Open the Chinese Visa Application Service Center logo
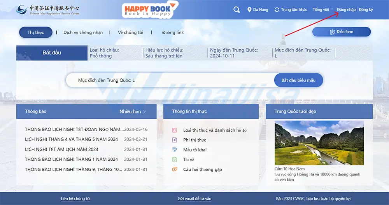This screenshot has width=389, height=205. click(x=47, y=10)
